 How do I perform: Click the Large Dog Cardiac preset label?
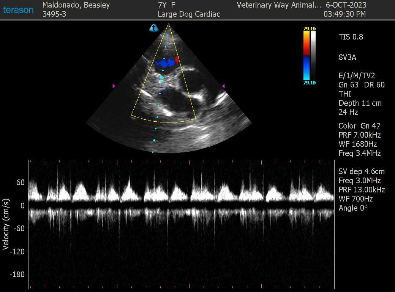tap(189, 14)
